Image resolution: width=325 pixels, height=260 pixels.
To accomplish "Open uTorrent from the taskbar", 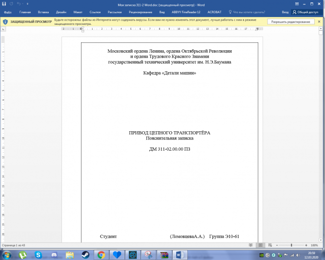I will coord(23,255).
